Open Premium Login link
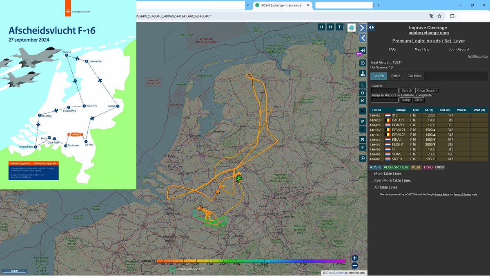Viewport: 490px width, 276px height. 429,41
